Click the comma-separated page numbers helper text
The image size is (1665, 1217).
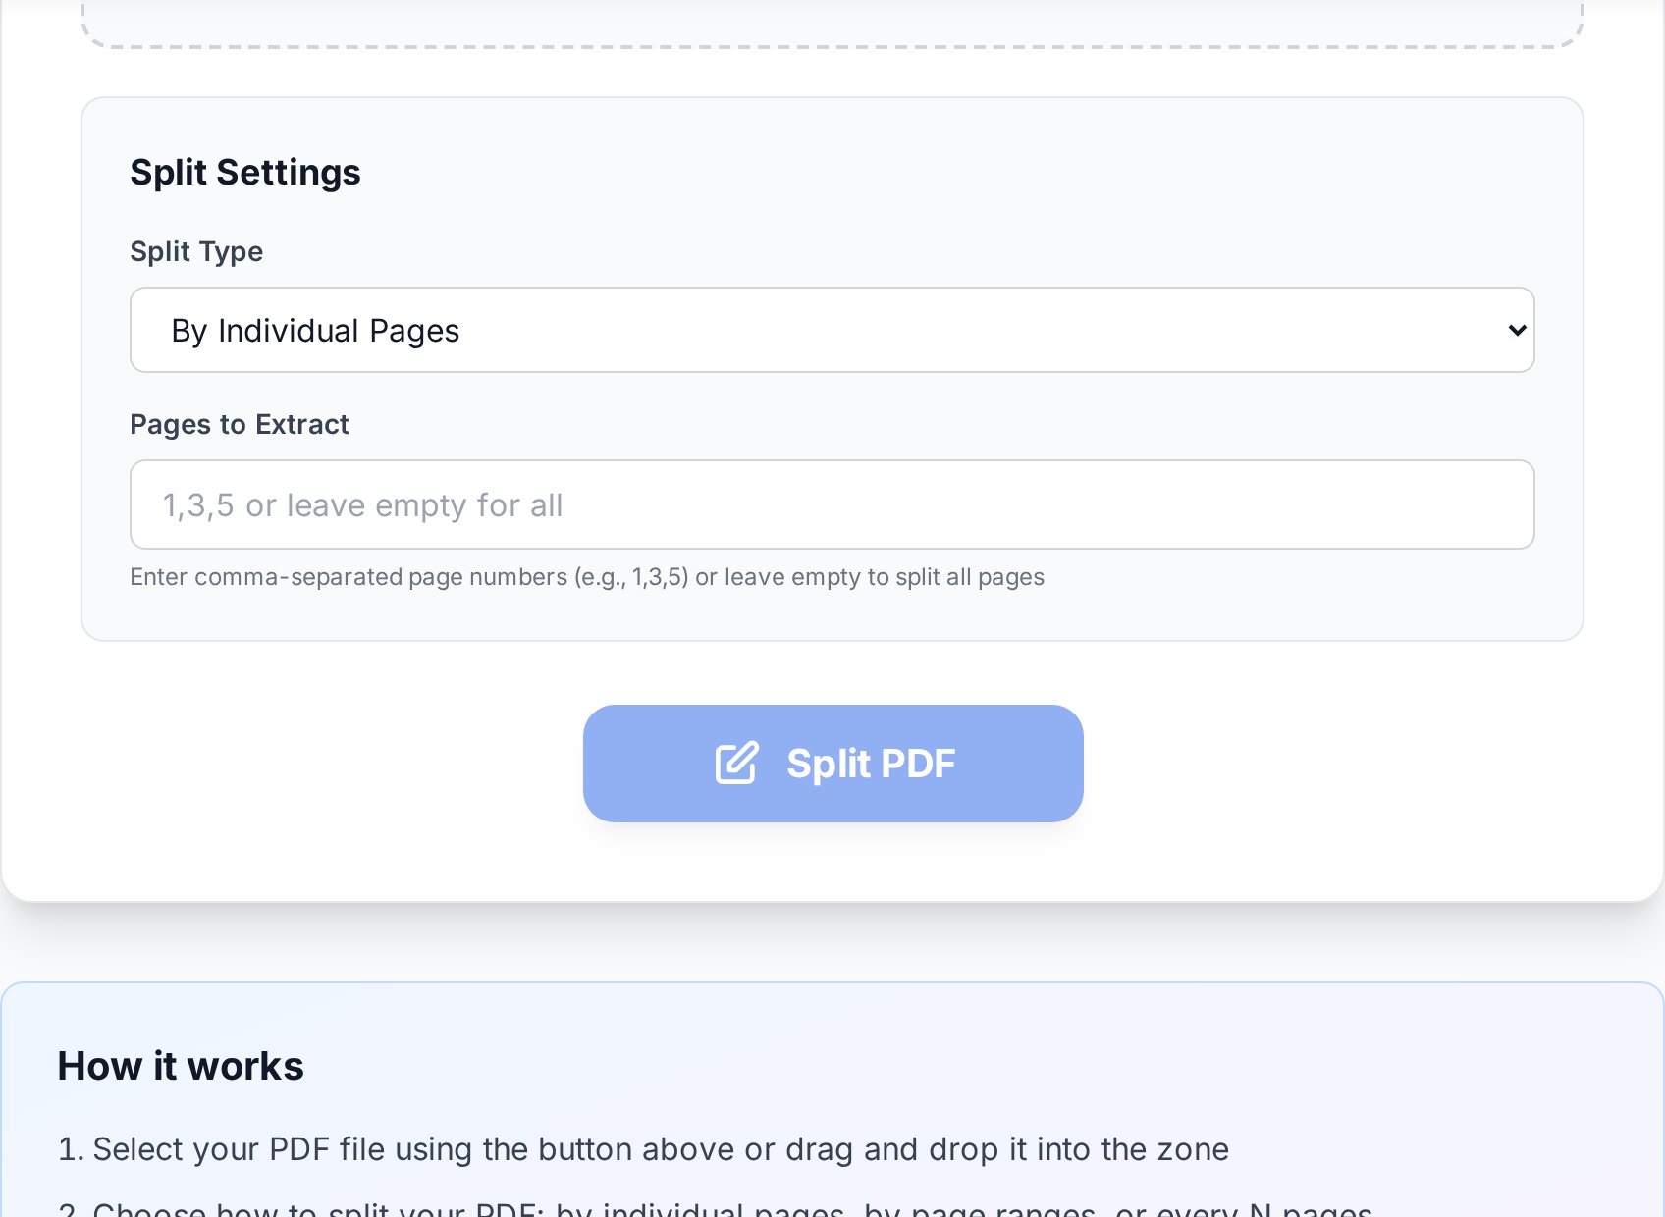click(587, 577)
